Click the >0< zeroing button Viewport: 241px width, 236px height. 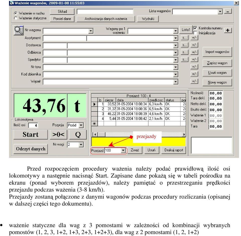tap(58, 134)
